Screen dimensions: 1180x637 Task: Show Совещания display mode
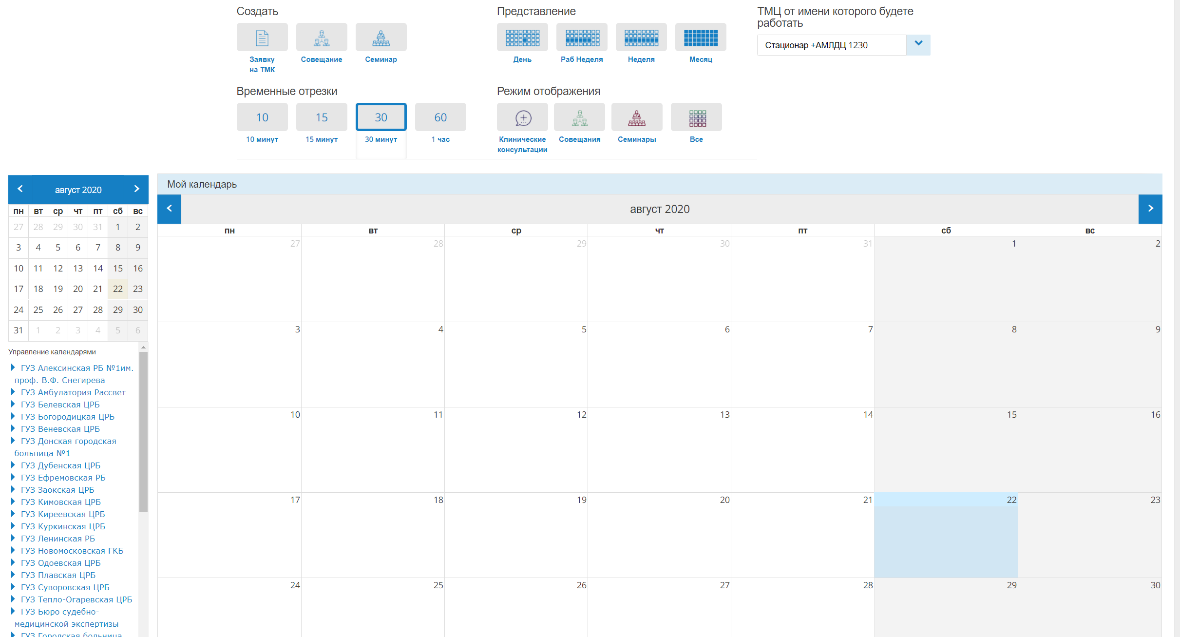pyautogui.click(x=579, y=117)
